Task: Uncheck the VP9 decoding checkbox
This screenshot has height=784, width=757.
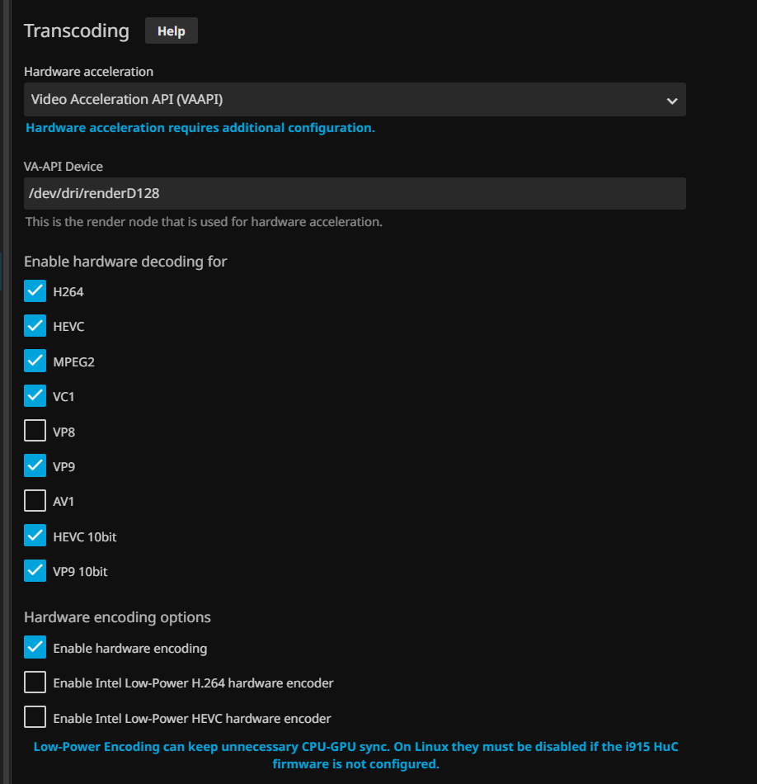Action: 35,466
